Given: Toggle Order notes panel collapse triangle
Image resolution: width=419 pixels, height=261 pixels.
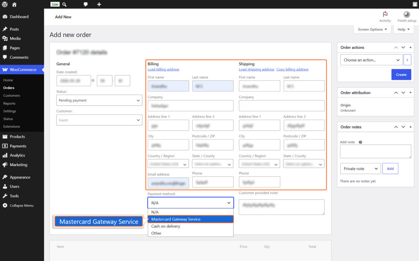Looking at the screenshot, I should (410, 127).
